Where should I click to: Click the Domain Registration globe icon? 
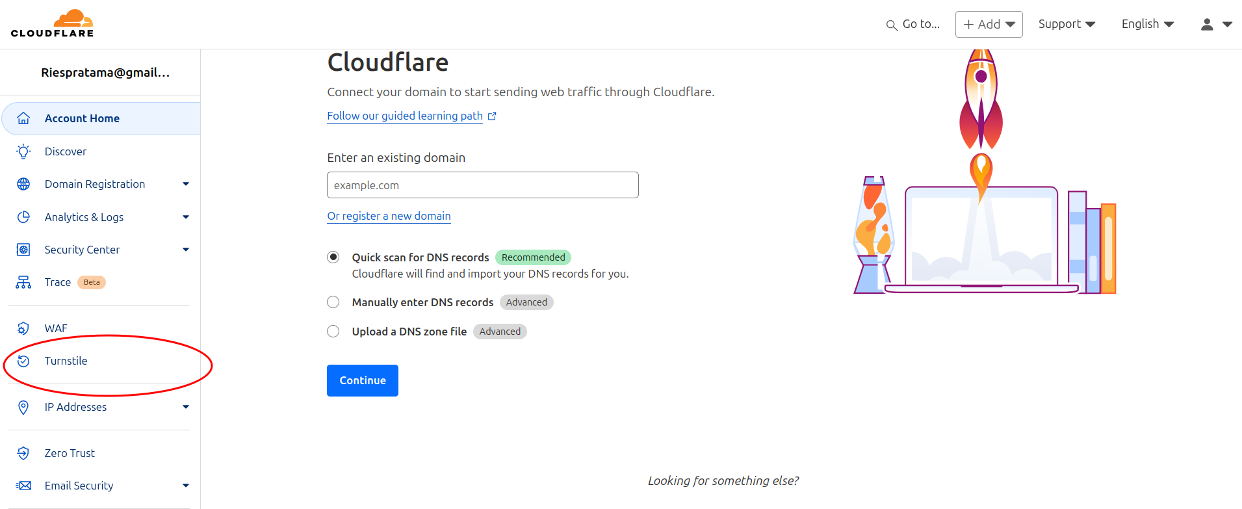pyautogui.click(x=23, y=184)
